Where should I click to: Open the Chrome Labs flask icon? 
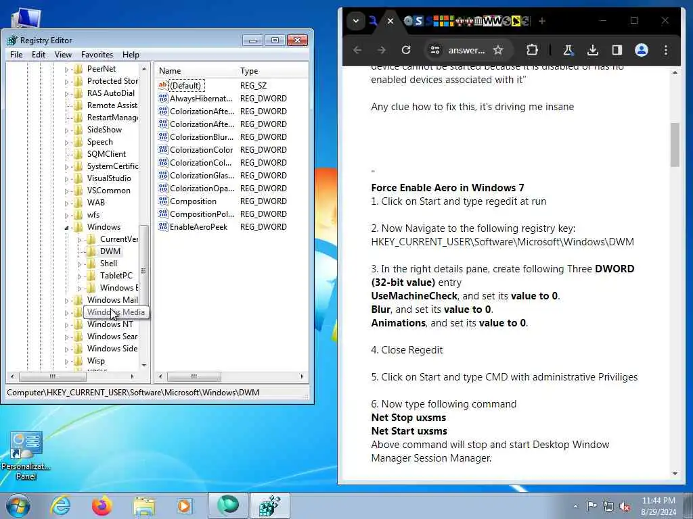(x=568, y=50)
